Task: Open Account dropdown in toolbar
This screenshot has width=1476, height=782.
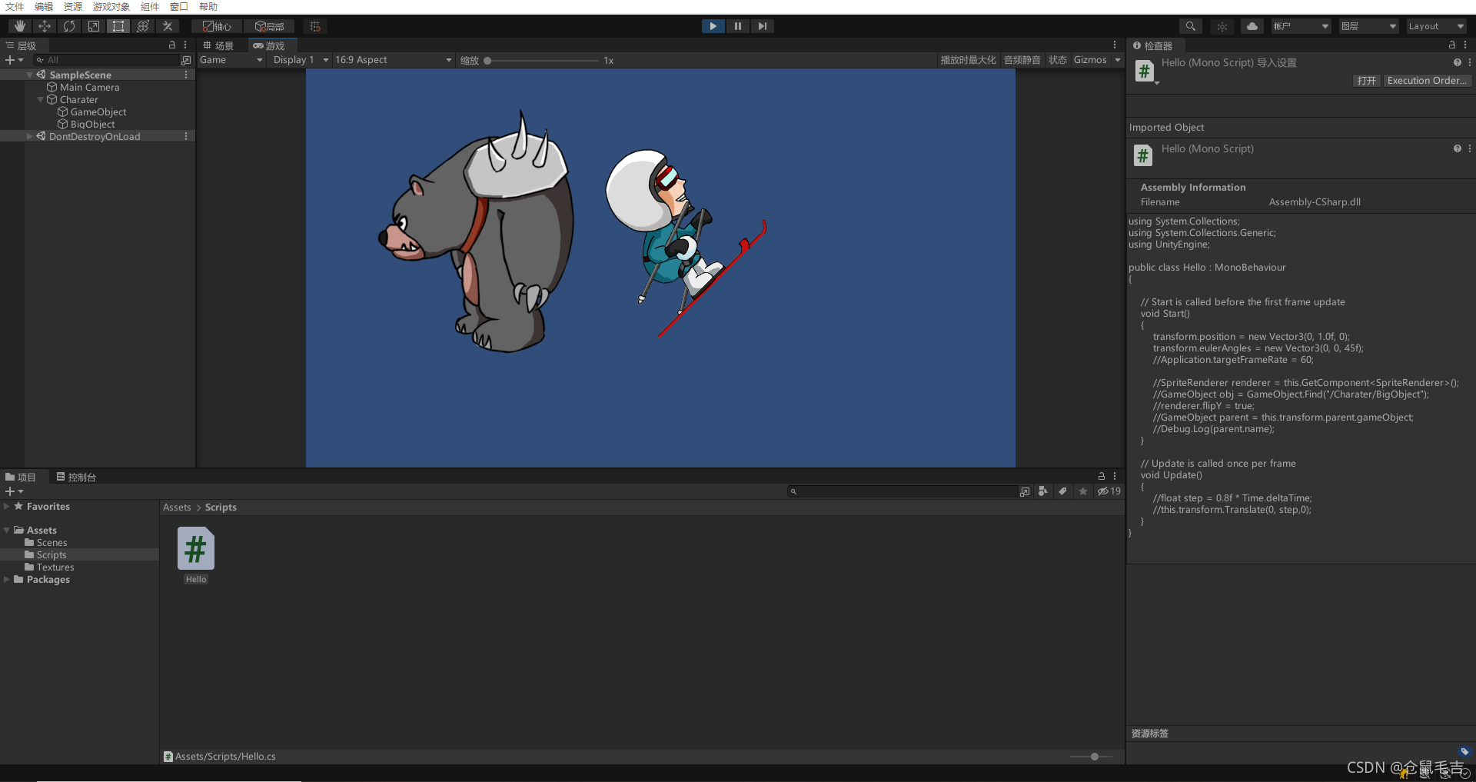Action: tap(1301, 26)
